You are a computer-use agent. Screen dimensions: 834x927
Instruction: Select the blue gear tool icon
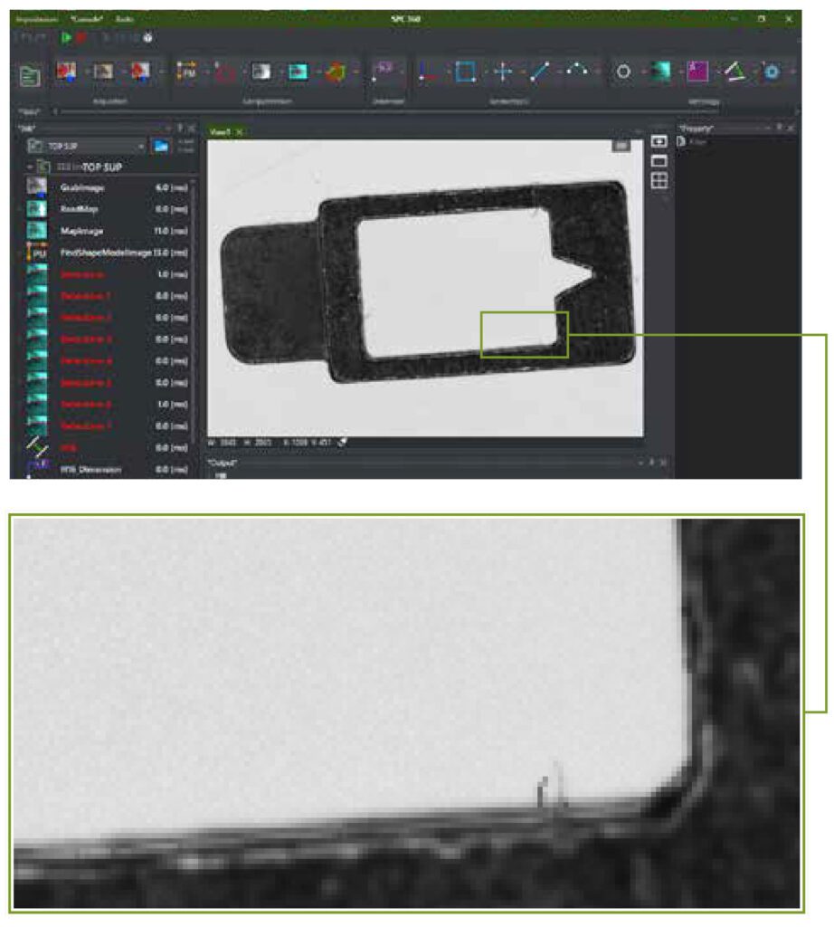tap(771, 73)
